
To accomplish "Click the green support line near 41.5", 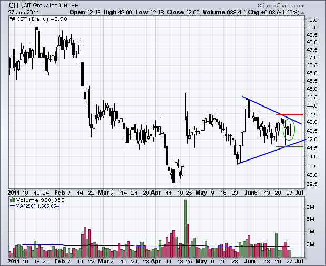I will pos(290,147).
